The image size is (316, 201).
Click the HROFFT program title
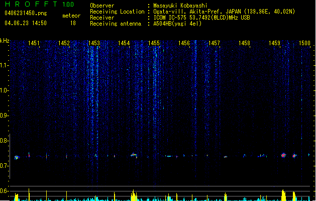tap(31, 4)
